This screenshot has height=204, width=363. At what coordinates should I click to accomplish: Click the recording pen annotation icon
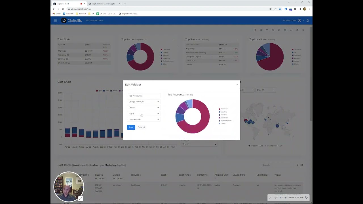click(271, 197)
